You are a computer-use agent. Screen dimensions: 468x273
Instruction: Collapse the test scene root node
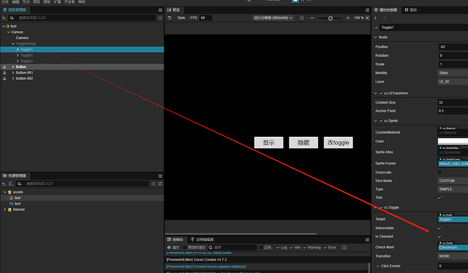3,26
